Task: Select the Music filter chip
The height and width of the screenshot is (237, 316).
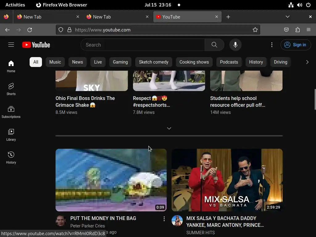Action: tap(55, 62)
